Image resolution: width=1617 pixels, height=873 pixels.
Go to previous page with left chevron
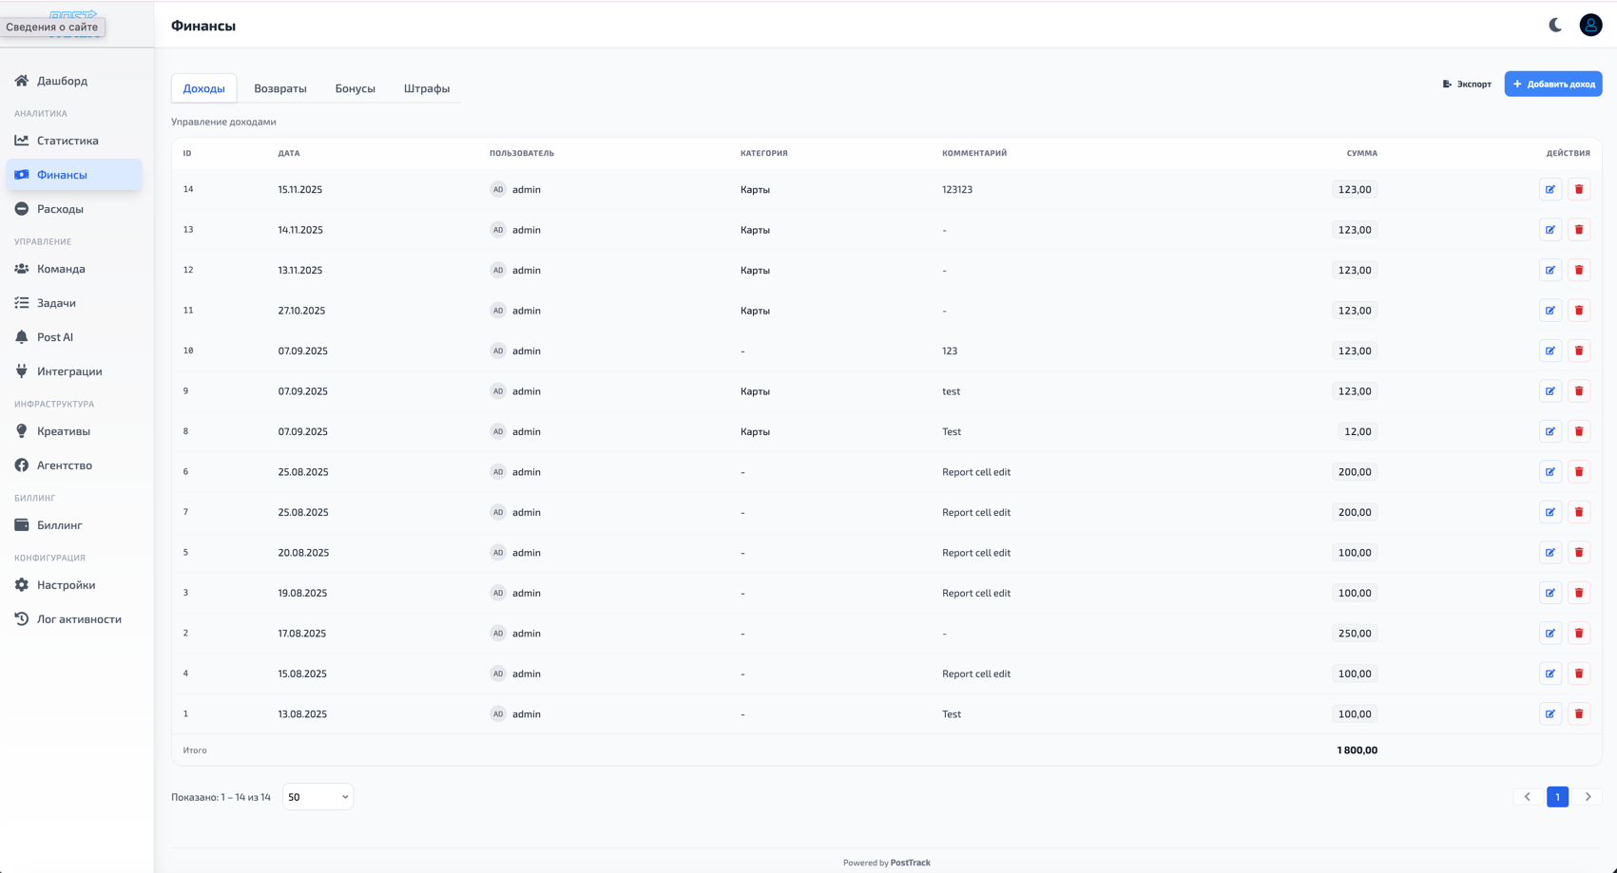[x=1527, y=797]
